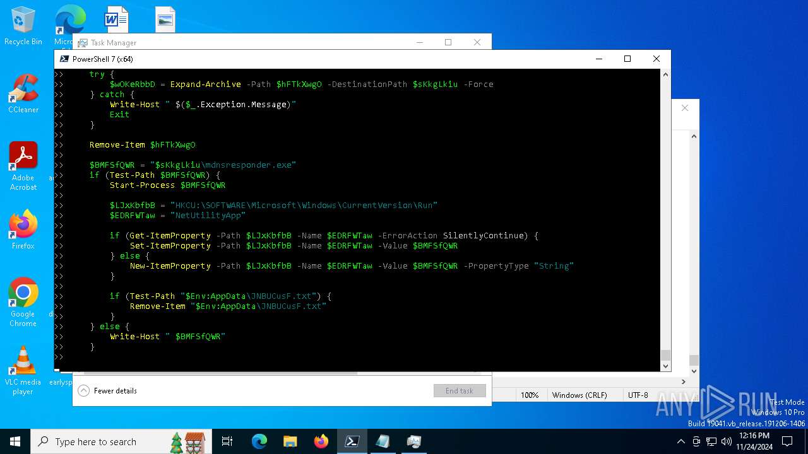Click the PowerShell scroll-up arrow
Image resolution: width=808 pixels, height=454 pixels.
tap(665, 74)
